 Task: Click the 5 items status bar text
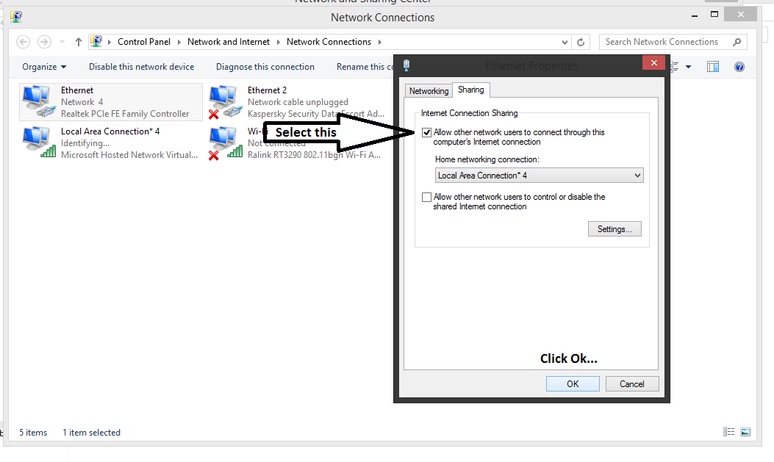(x=33, y=433)
